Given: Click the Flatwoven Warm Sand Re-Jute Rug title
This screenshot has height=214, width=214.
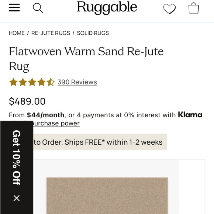Looking at the screenshot, I should click(x=86, y=59).
